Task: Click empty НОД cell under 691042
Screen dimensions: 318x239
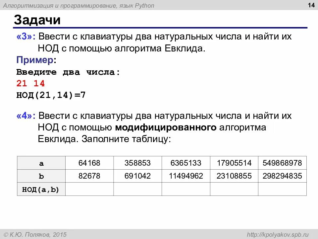Action: click(138, 189)
